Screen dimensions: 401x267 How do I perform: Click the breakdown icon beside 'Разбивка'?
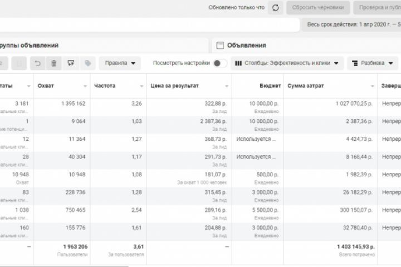[x=354, y=63]
